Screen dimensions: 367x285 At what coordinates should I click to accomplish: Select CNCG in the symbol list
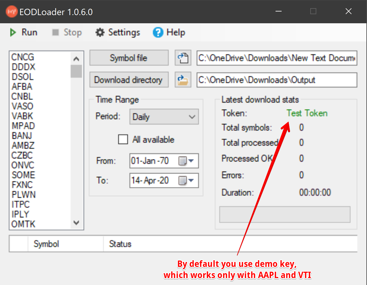coord(23,57)
